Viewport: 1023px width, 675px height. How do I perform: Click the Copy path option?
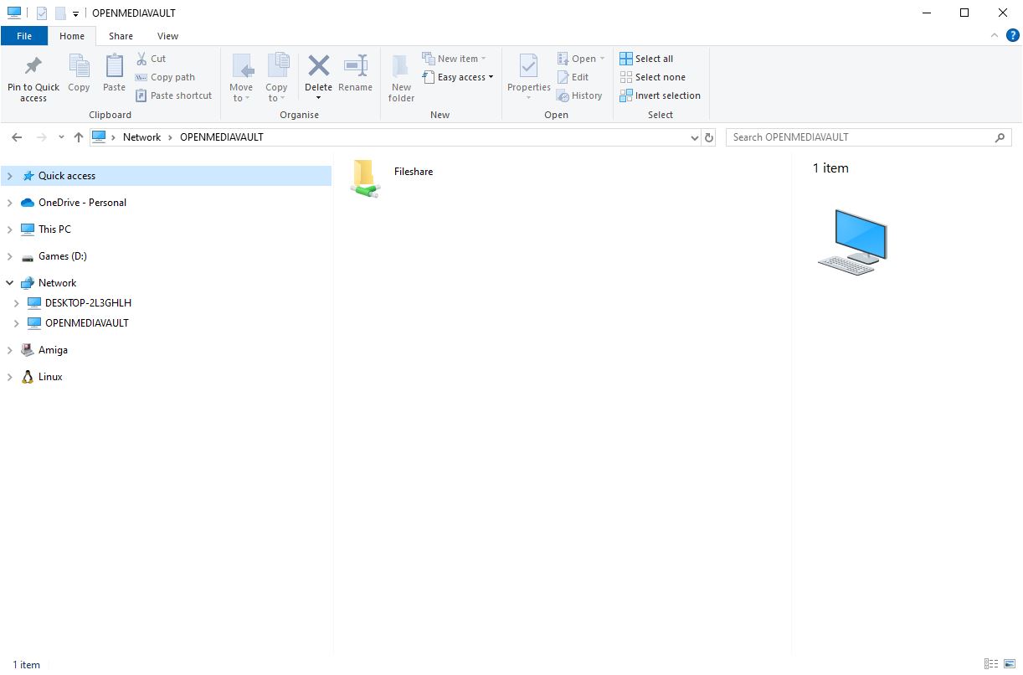click(165, 77)
